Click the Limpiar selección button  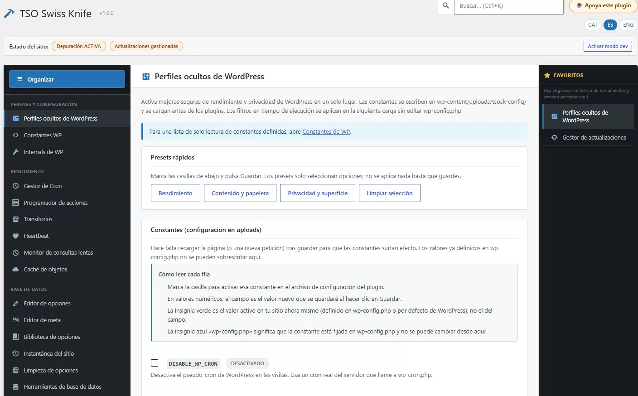pos(390,193)
